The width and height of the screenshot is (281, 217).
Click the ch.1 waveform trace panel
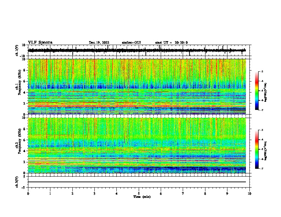139,50
